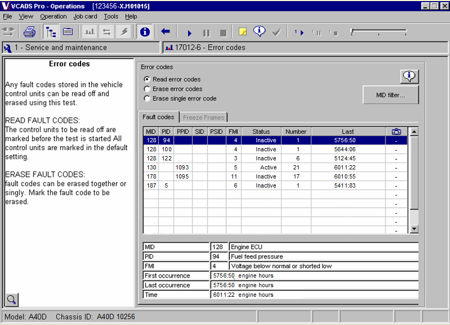Click info bubble button above MID filter

tap(409, 76)
